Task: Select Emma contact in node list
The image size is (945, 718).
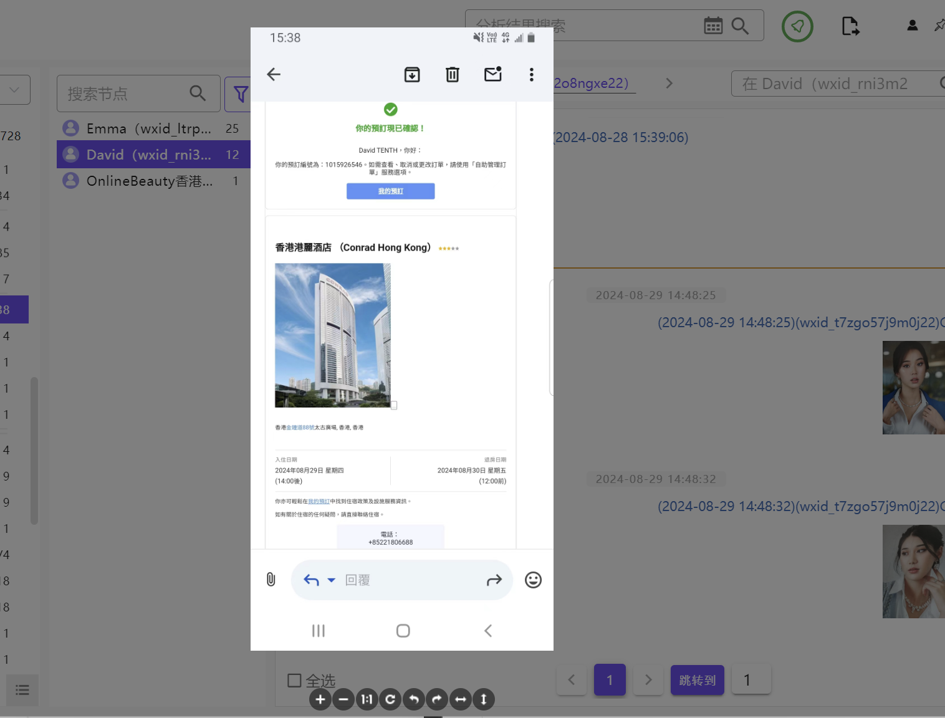Action: tap(153, 128)
